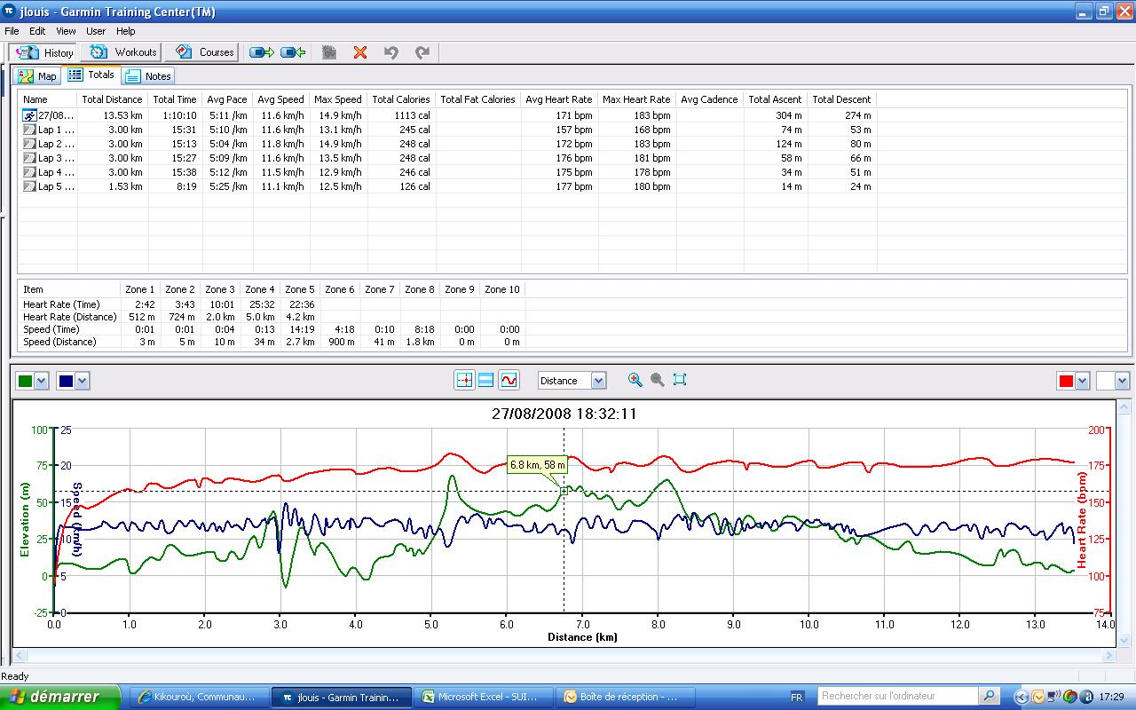Click the Avg Pace column header
The width and height of the screenshot is (1136, 710).
(228, 99)
